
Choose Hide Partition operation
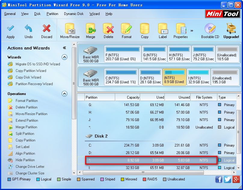(21, 160)
